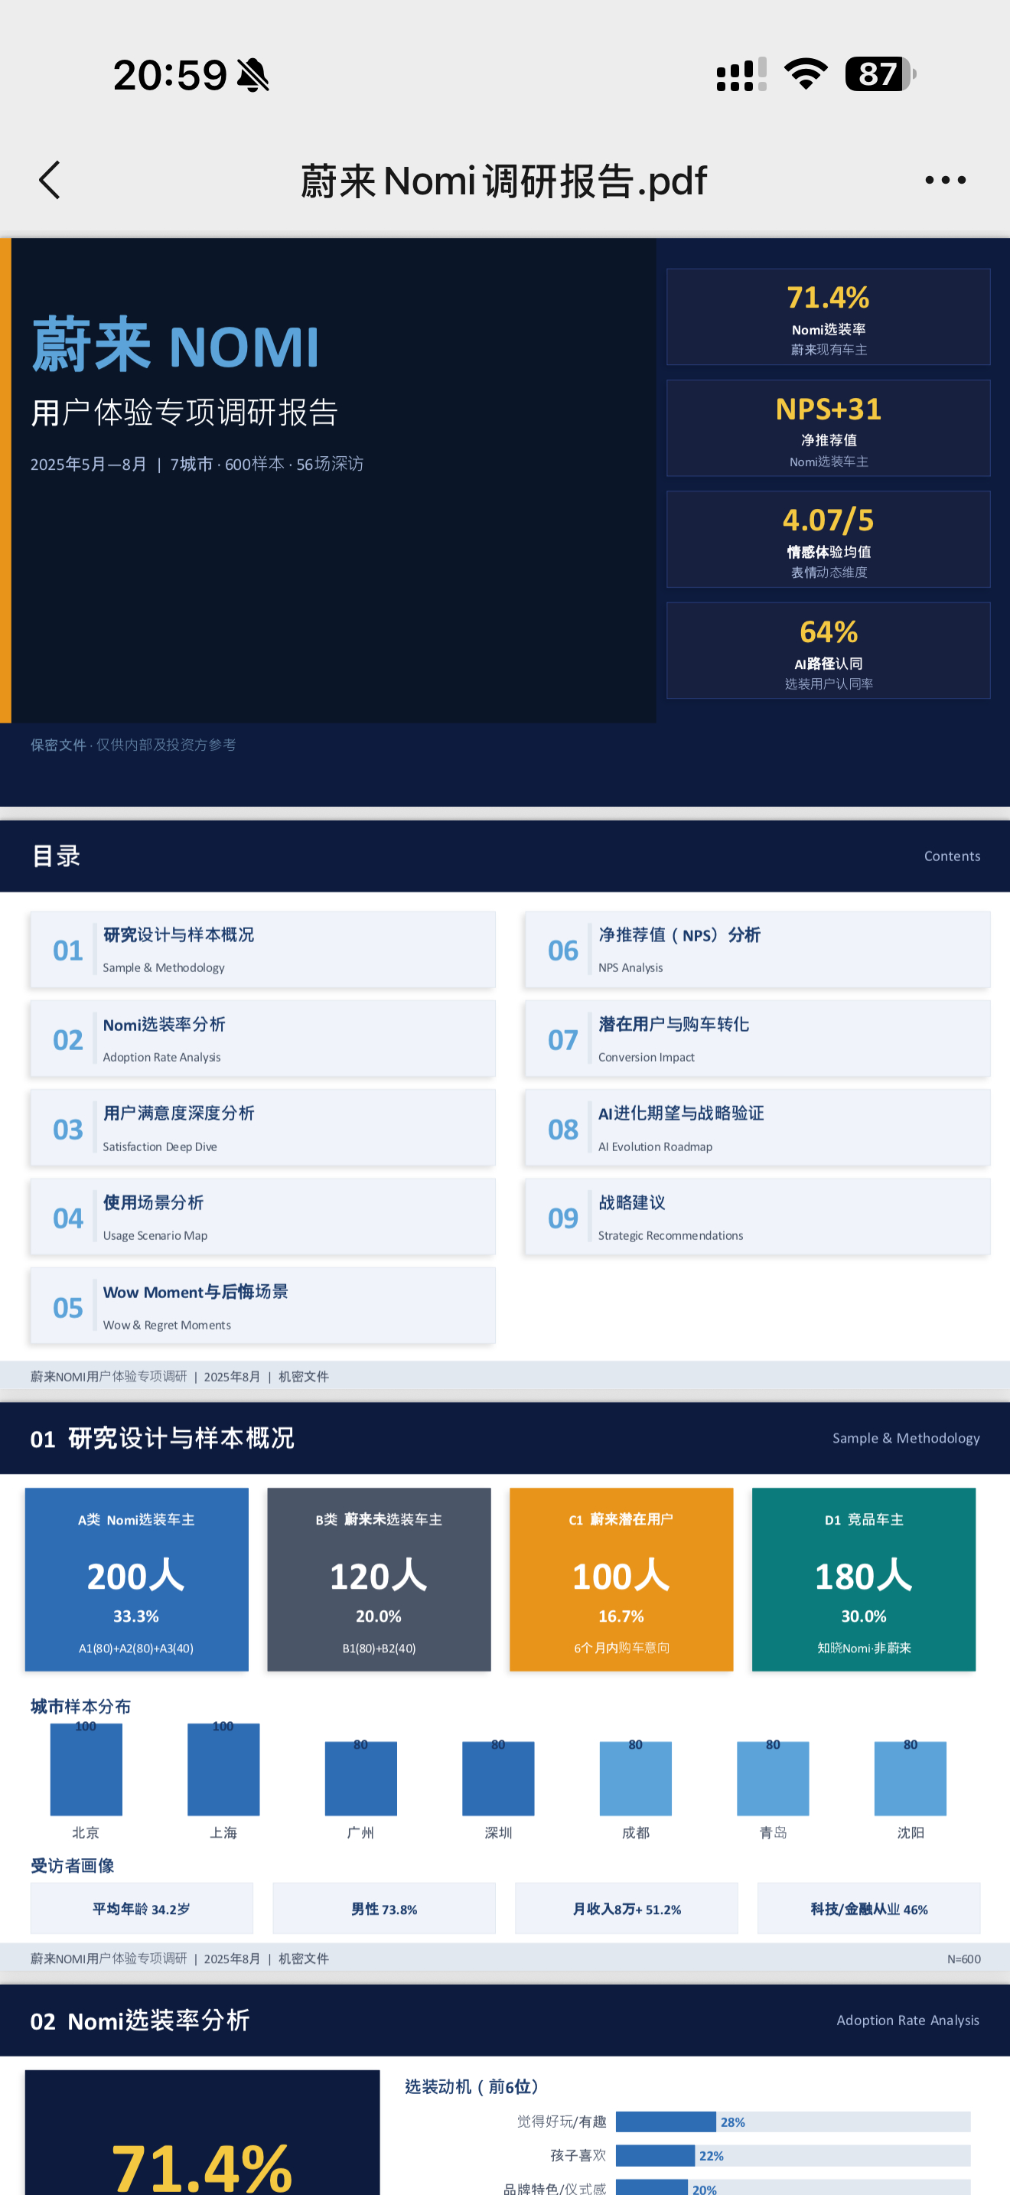Tap the 02 Nomi选装率分析 page header
Viewport: 1010px width, 2195px height.
(x=141, y=2021)
